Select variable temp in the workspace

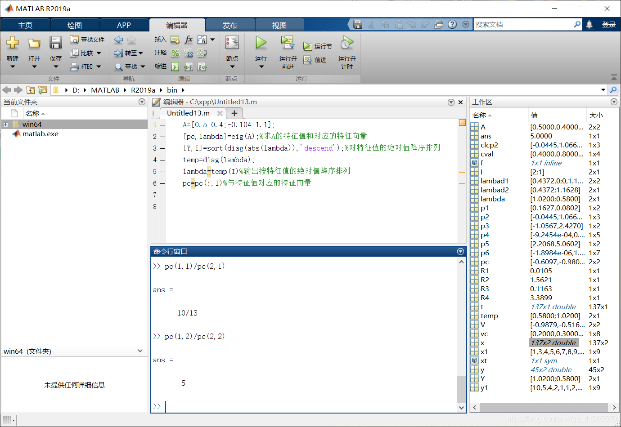pos(489,316)
